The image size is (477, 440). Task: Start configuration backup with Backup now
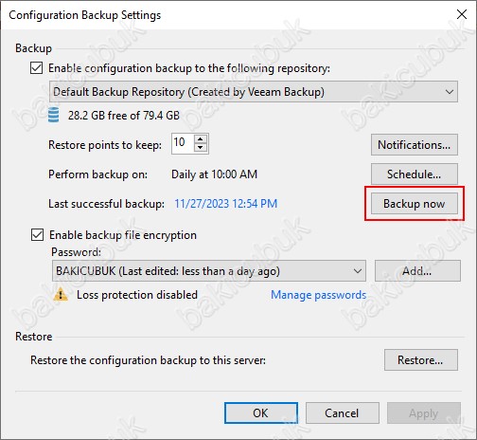tap(415, 204)
